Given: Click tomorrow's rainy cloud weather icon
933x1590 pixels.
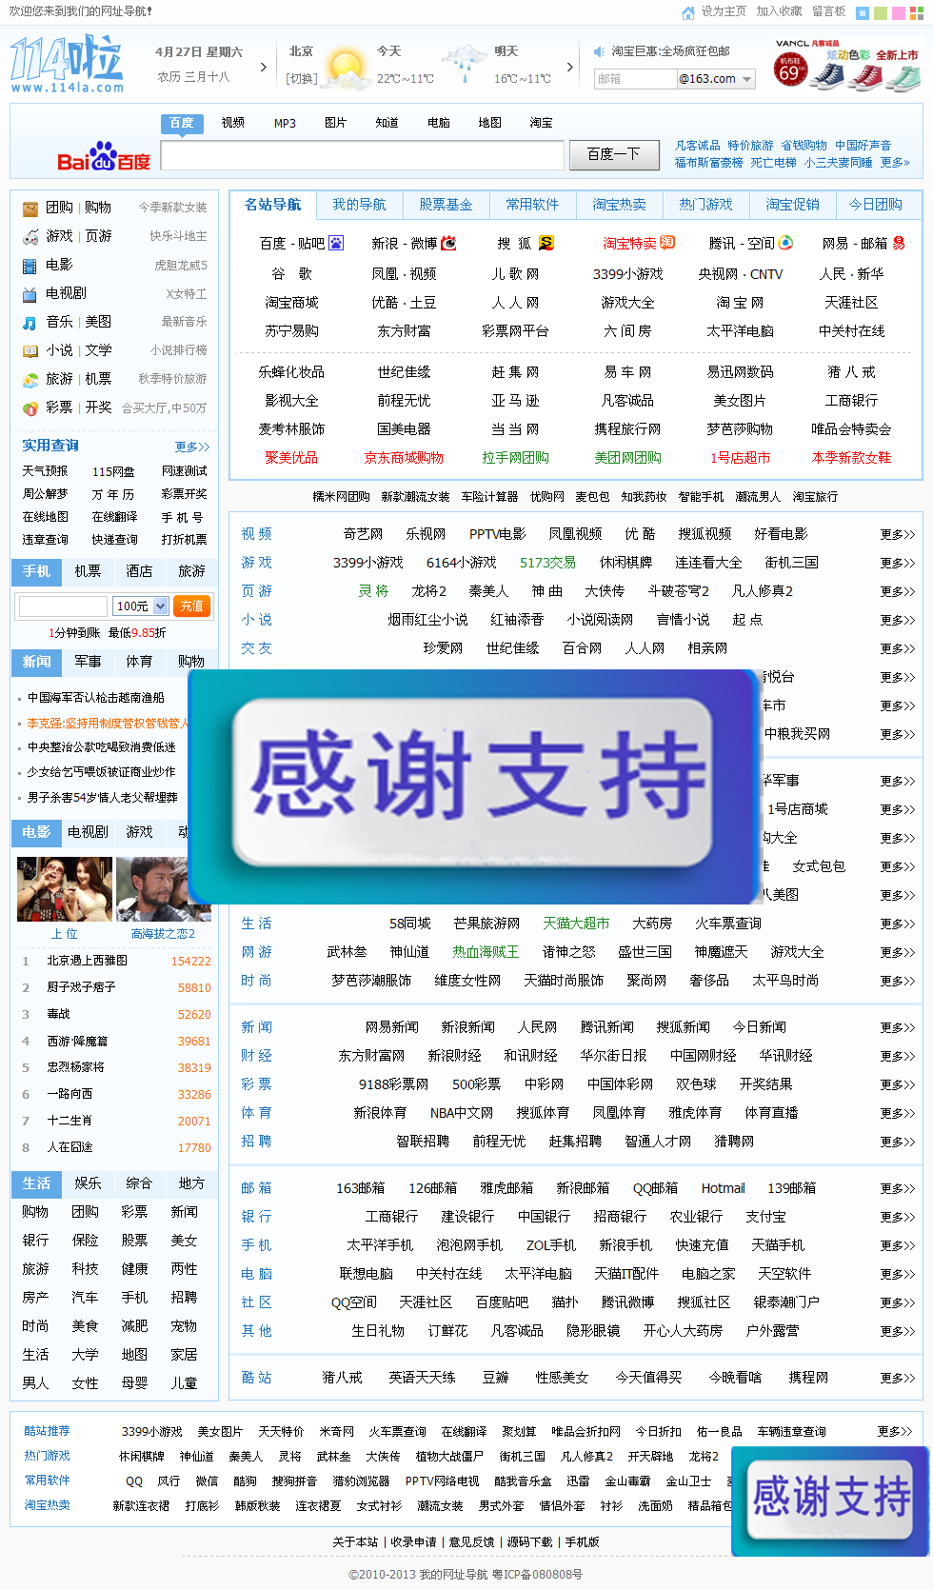Looking at the screenshot, I should 464,64.
